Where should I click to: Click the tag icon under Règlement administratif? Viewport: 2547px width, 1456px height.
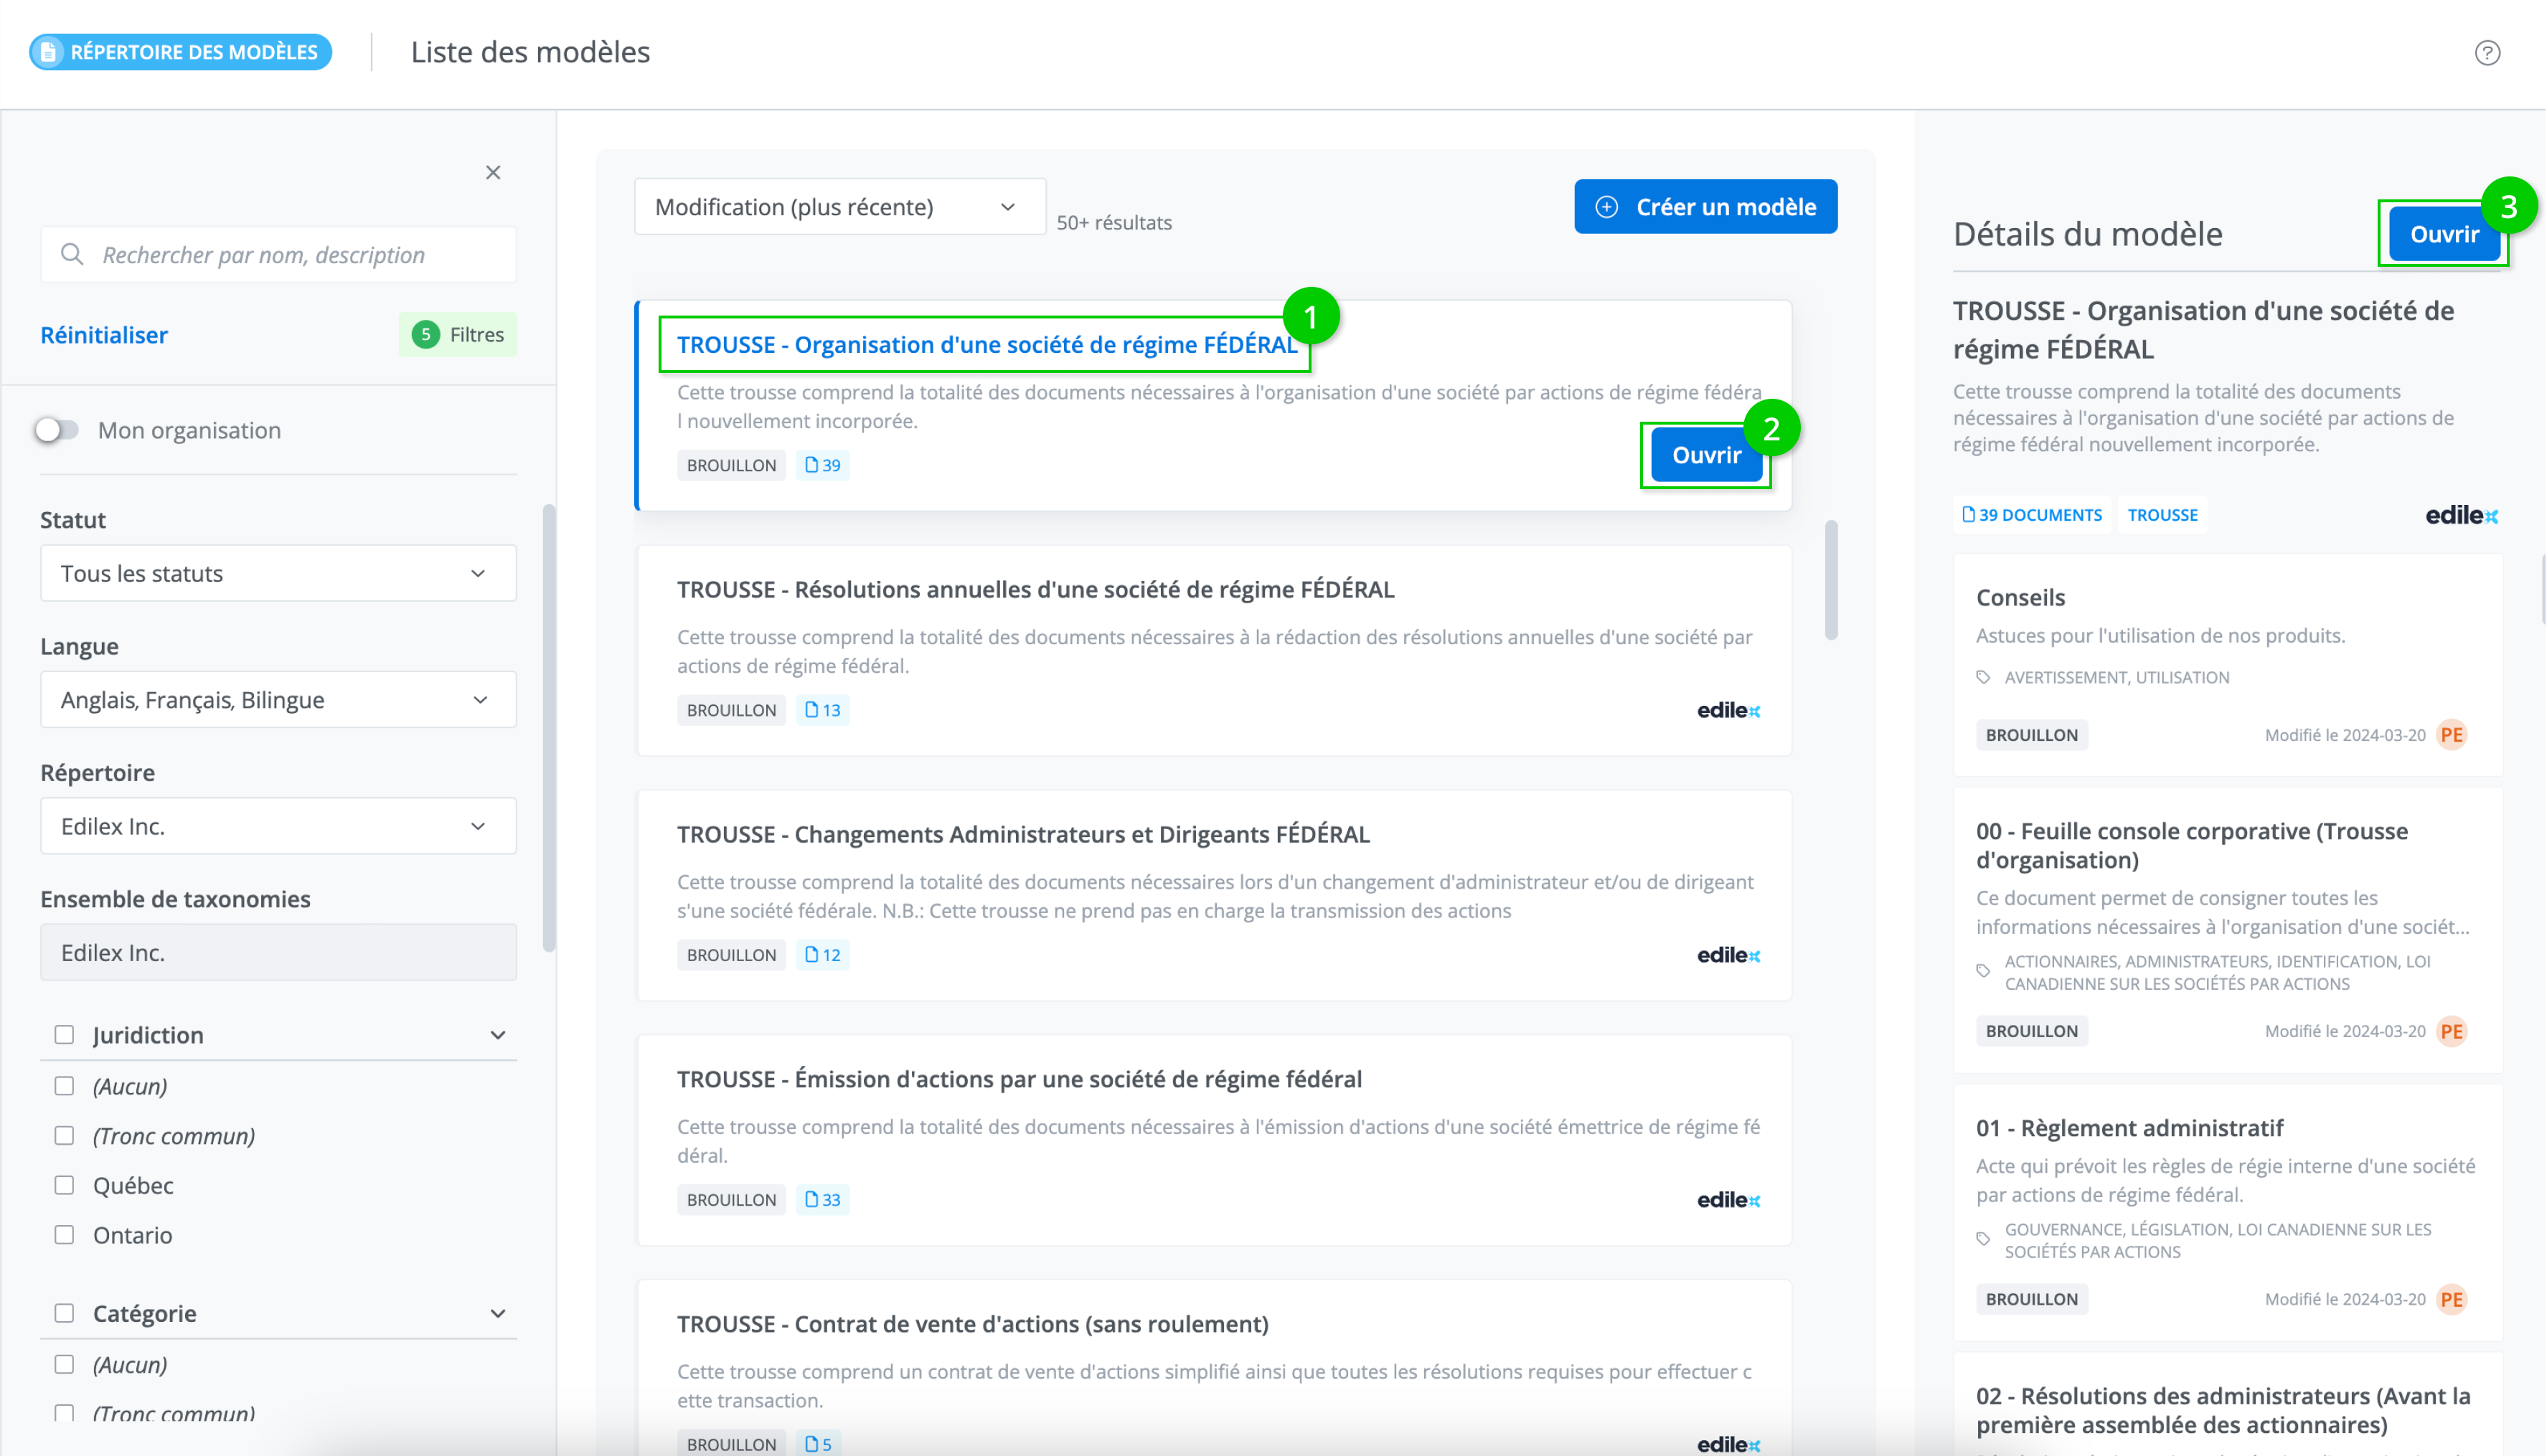click(1983, 1239)
